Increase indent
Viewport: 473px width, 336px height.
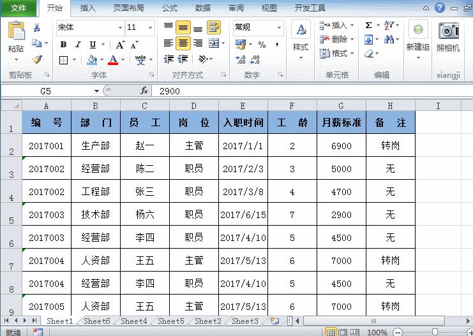(183, 59)
